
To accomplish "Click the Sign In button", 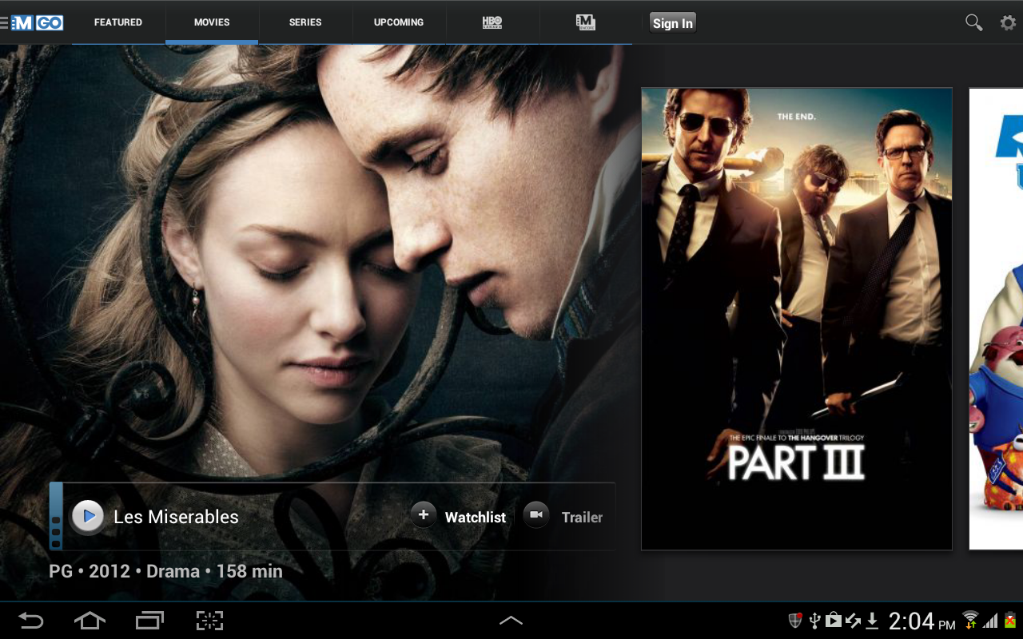I will (673, 23).
